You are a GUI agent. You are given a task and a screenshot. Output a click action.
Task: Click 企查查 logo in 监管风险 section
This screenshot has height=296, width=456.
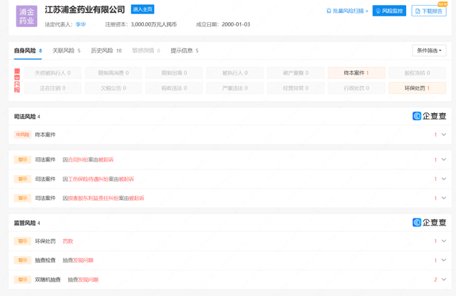pos(430,223)
